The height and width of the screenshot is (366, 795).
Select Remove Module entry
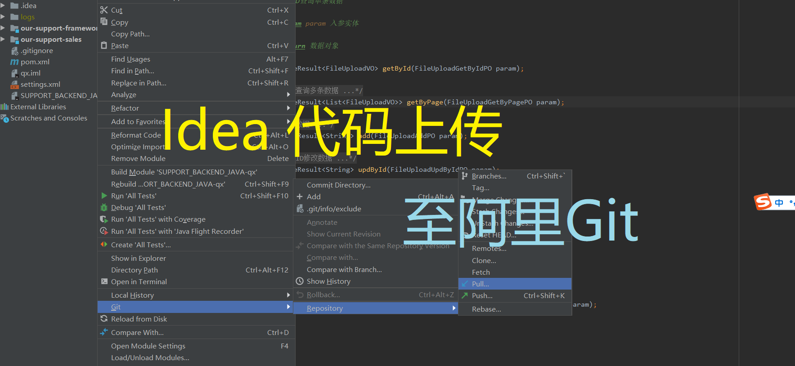point(196,158)
